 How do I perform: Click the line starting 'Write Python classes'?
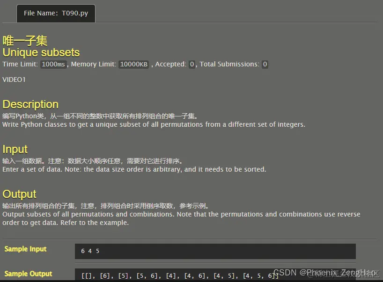coord(154,125)
